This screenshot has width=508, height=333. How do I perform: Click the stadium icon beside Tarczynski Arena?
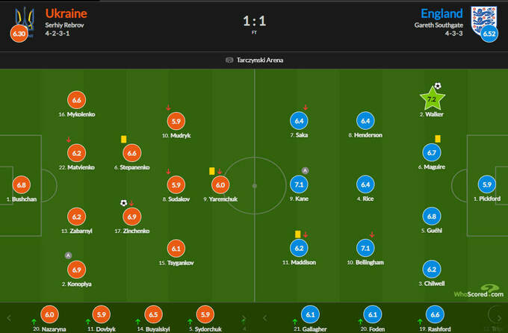point(229,60)
